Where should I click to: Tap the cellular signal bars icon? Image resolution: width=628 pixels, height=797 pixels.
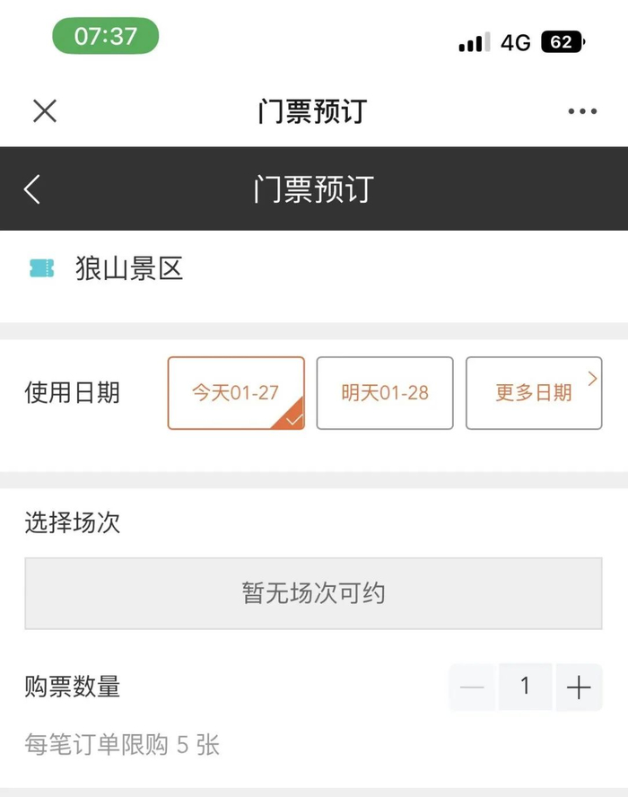(474, 42)
